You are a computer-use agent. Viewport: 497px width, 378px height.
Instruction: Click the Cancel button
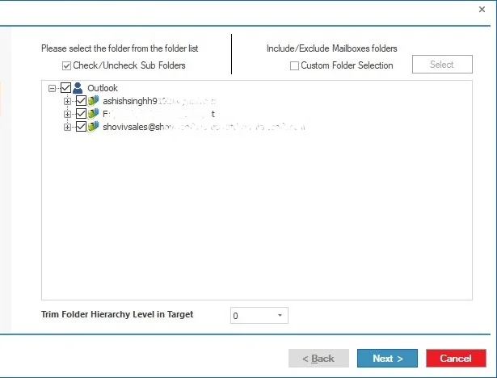tap(456, 358)
